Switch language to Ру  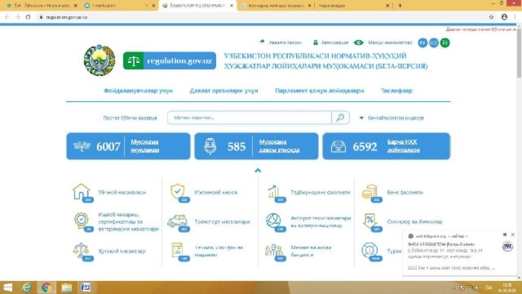[x=422, y=43]
